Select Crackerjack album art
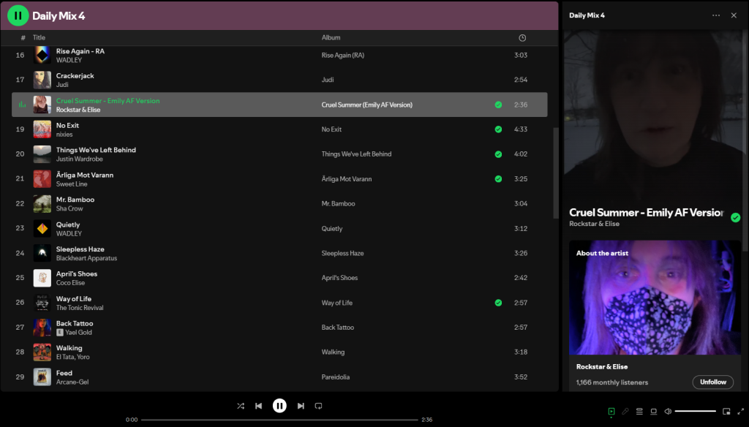Image resolution: width=749 pixels, height=427 pixels. click(x=42, y=80)
